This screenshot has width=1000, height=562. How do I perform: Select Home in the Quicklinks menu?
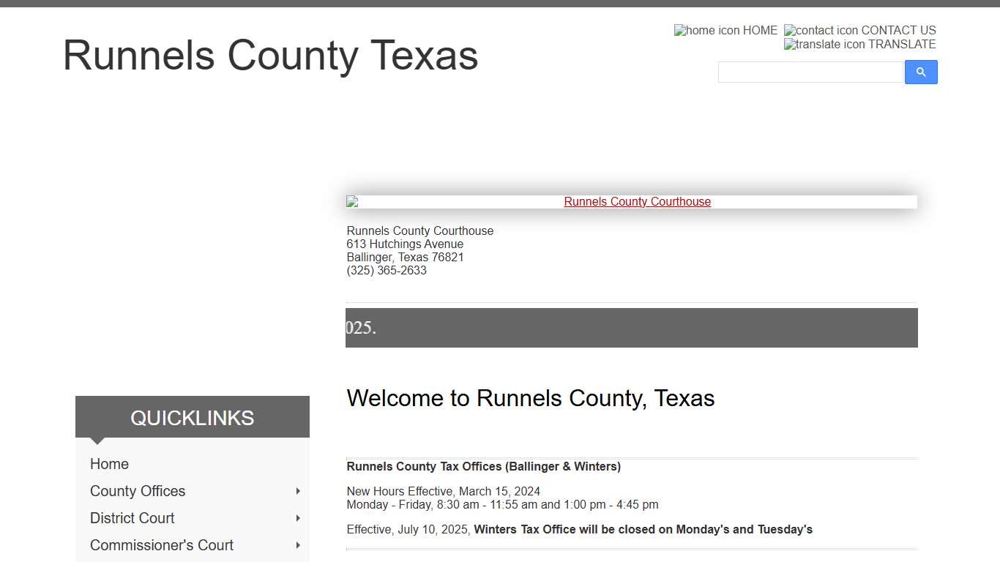(109, 464)
